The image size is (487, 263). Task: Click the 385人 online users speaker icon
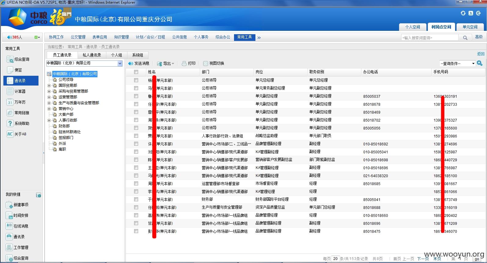pos(9,37)
